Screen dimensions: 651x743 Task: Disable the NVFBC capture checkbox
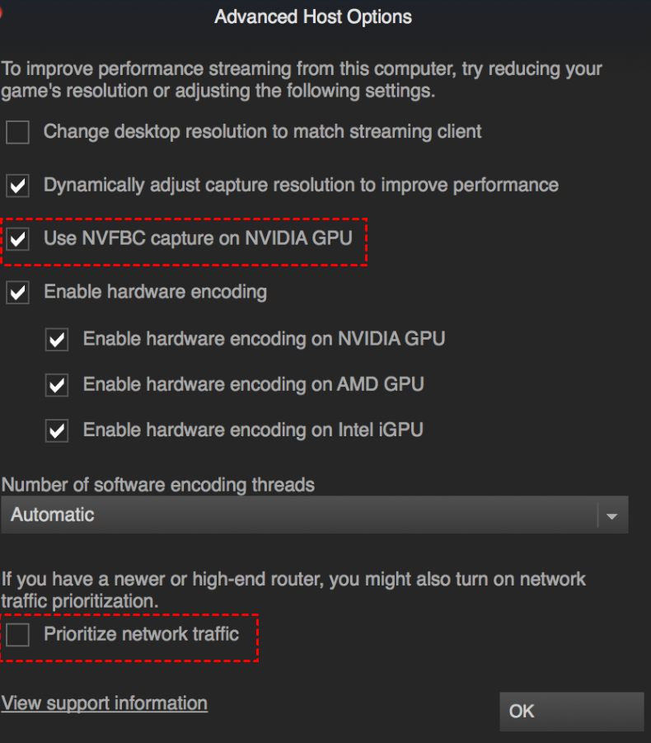coord(18,240)
